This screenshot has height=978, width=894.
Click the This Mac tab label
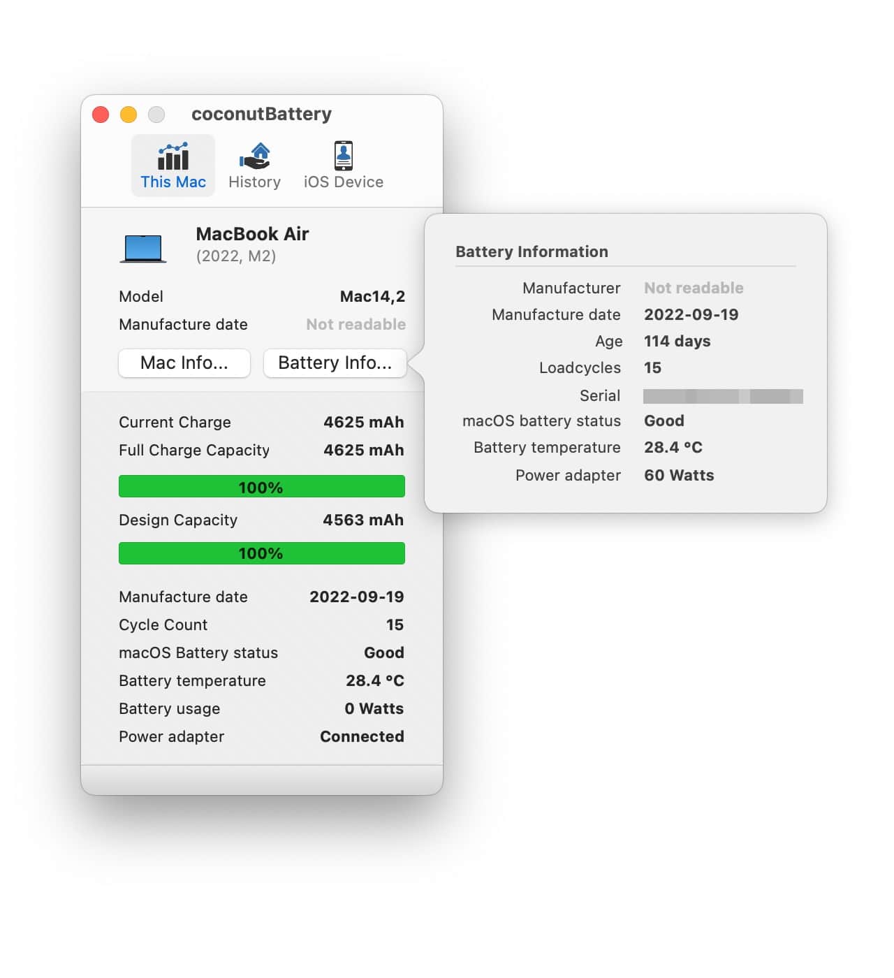click(173, 182)
